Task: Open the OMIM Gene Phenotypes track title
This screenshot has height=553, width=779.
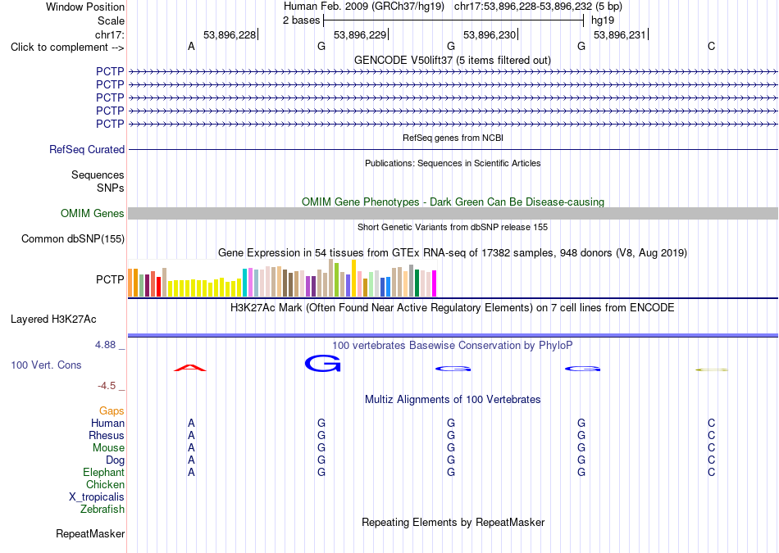Action: click(453, 202)
